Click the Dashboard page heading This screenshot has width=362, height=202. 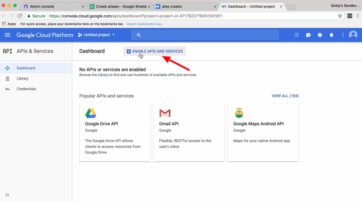92,51
